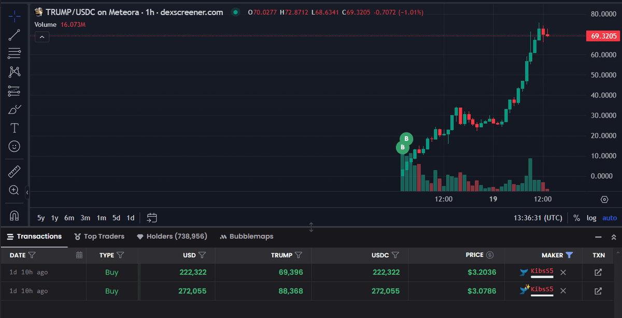622x318 pixels.
Task: Filter transactions by TRUMP amount
Action: [x=299, y=255]
